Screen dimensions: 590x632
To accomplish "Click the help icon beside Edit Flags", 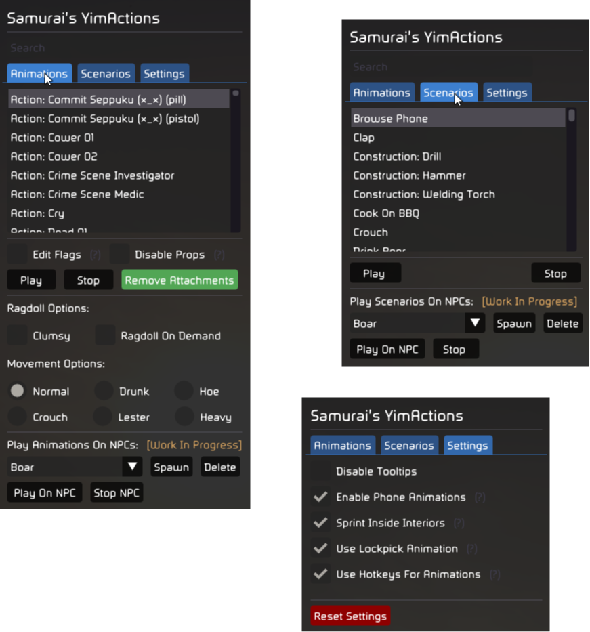I will click(x=96, y=255).
